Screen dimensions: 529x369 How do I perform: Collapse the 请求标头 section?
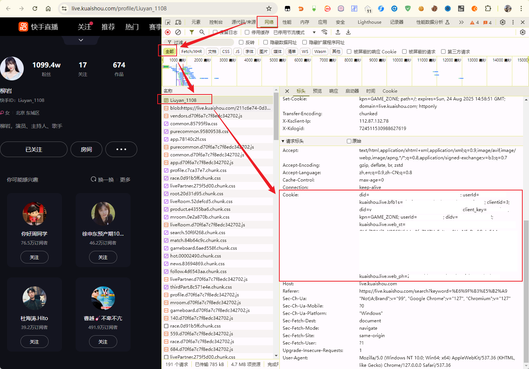click(x=283, y=141)
